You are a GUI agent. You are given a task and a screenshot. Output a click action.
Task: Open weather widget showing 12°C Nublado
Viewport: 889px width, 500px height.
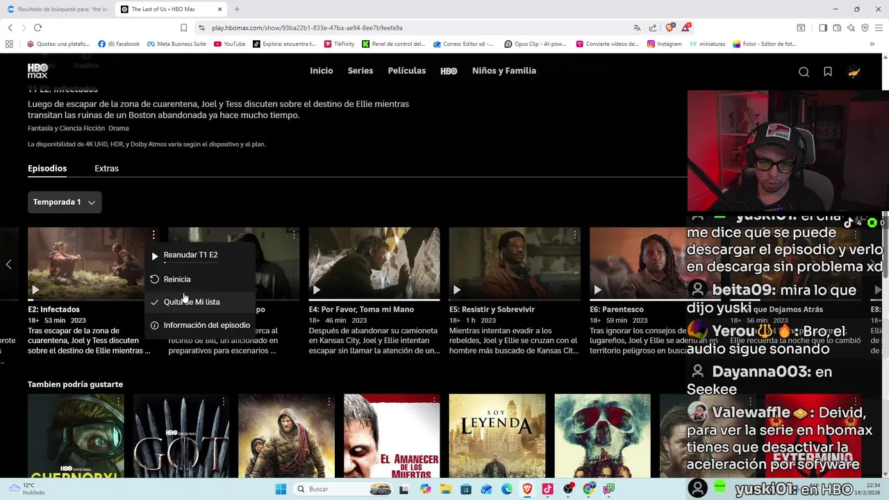(28, 489)
